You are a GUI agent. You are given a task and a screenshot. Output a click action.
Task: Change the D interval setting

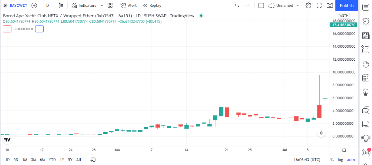(x=47, y=5)
